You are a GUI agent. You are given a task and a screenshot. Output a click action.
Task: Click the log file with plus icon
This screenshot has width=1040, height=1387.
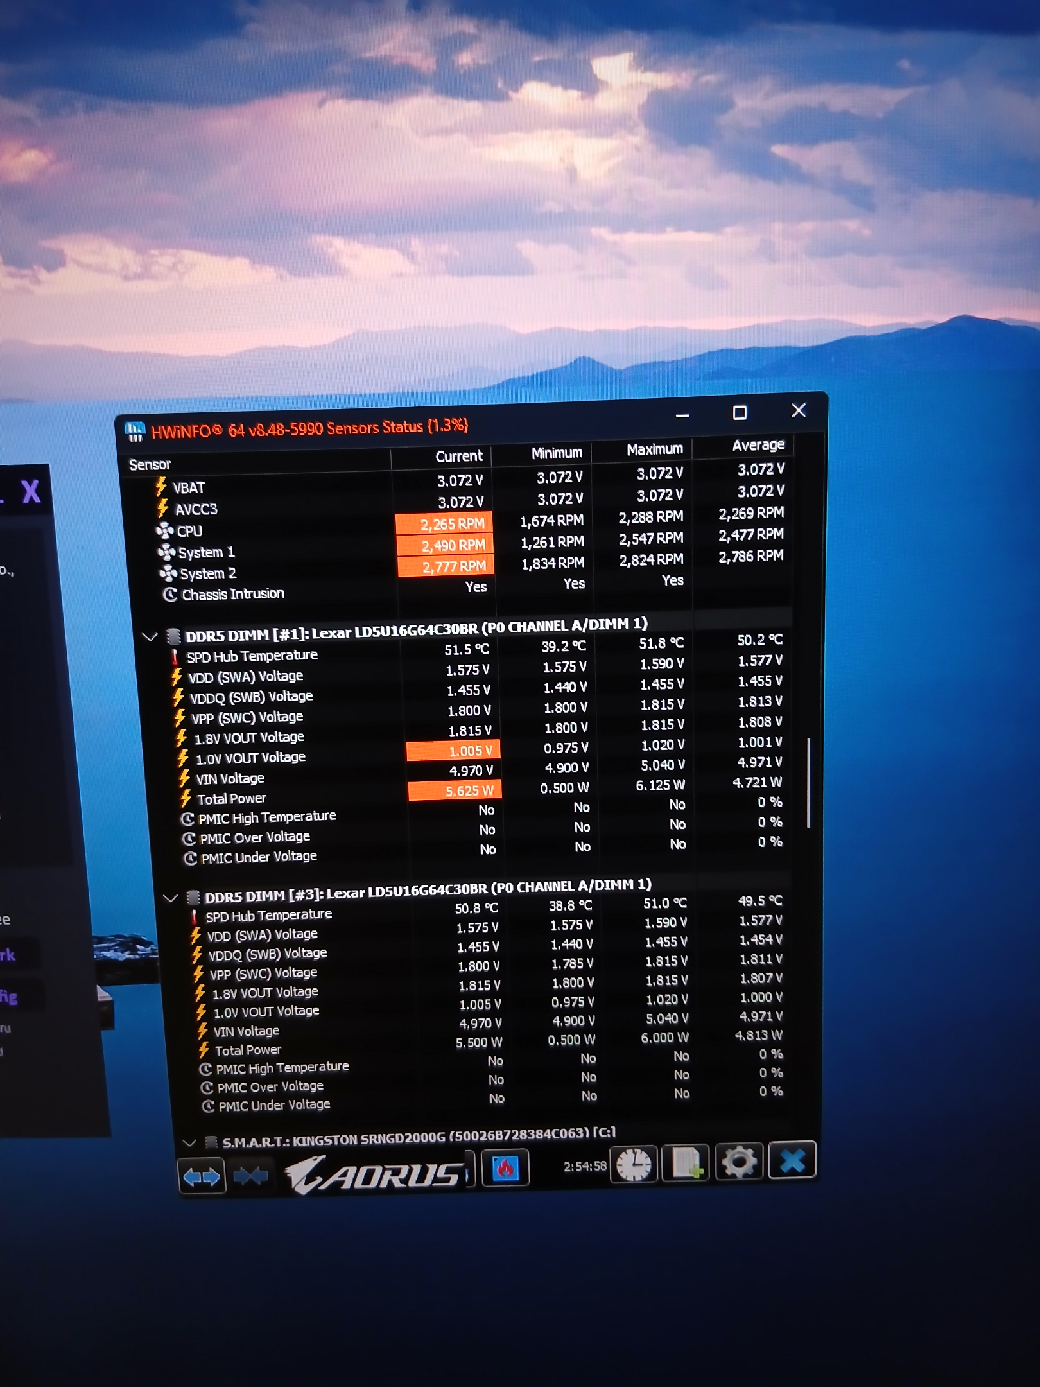click(686, 1162)
